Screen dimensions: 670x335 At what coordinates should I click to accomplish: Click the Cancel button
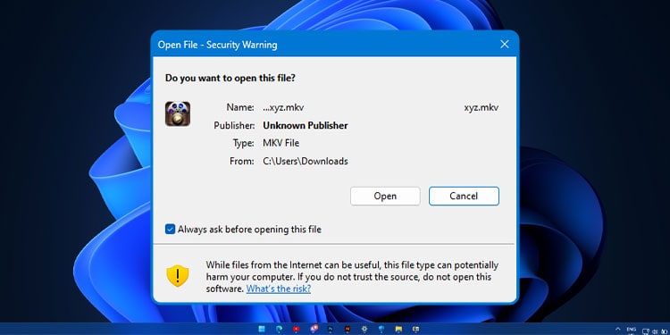coord(464,197)
